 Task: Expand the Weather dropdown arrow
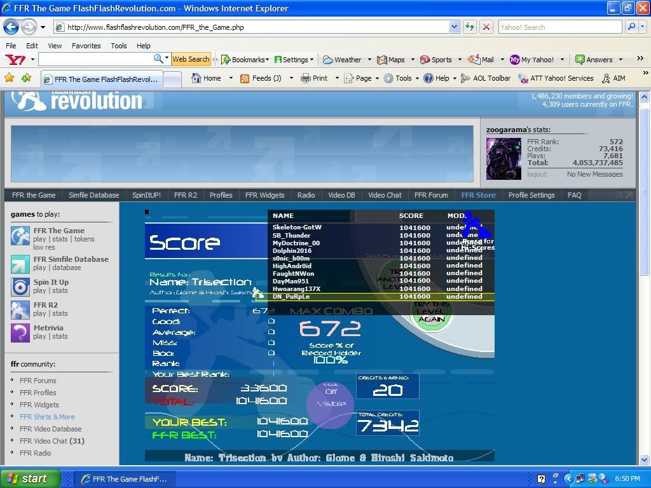(x=369, y=60)
